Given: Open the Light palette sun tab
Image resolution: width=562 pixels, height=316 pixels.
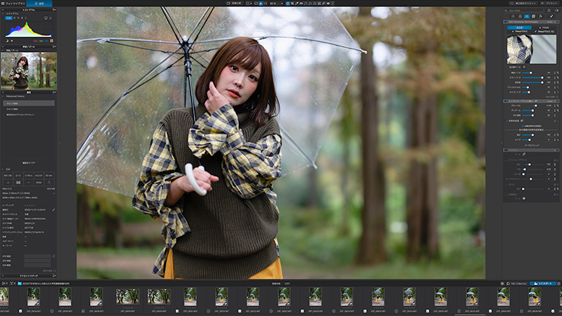Looking at the screenshot, I should pos(513,16).
